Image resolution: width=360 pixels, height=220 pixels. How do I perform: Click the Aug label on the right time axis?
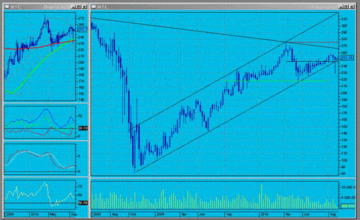click(114, 214)
